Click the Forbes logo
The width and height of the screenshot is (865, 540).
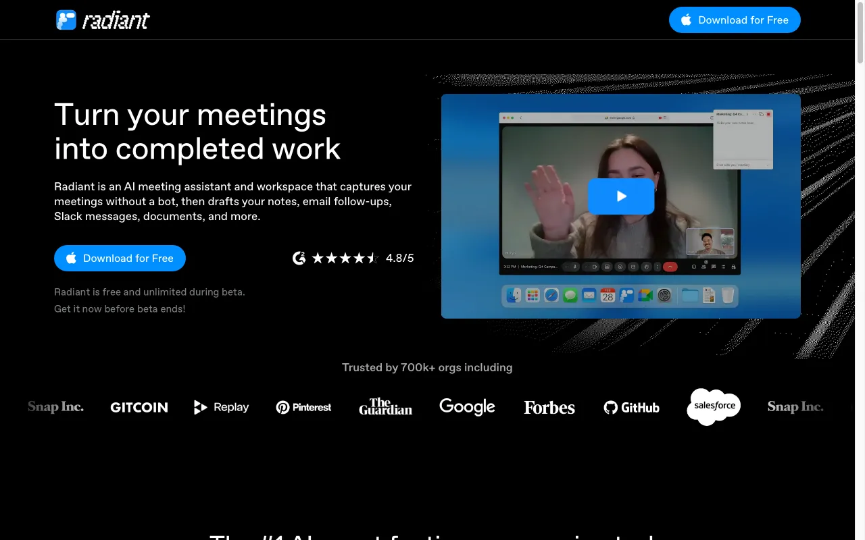pyautogui.click(x=549, y=407)
